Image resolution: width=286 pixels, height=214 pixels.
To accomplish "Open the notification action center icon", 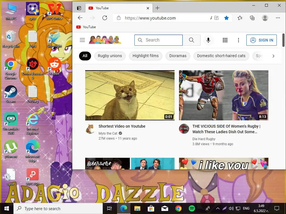I will [277, 208].
